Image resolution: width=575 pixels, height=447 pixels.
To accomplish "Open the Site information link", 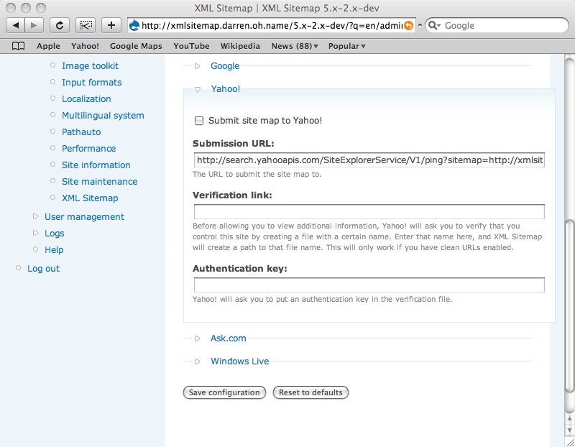I will tap(96, 165).
